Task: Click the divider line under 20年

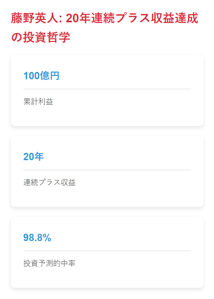Action: click(x=107, y=170)
